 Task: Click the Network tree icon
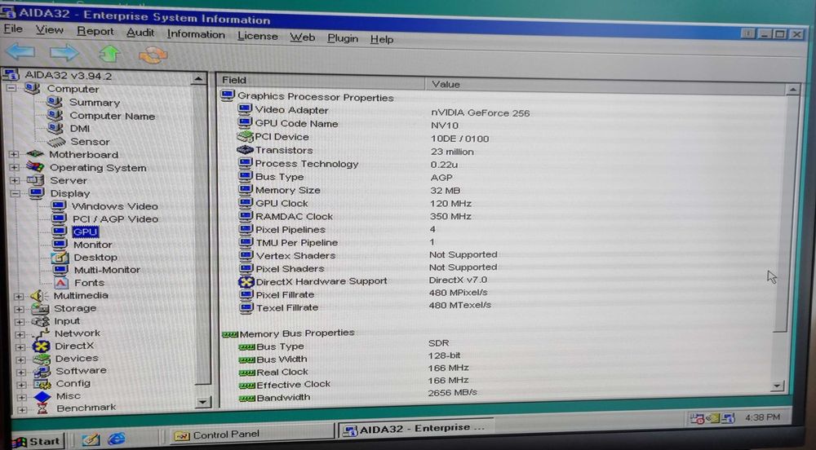41,333
